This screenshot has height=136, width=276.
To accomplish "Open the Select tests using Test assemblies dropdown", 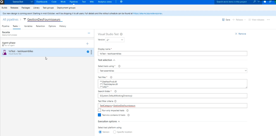I will coord(172,71).
